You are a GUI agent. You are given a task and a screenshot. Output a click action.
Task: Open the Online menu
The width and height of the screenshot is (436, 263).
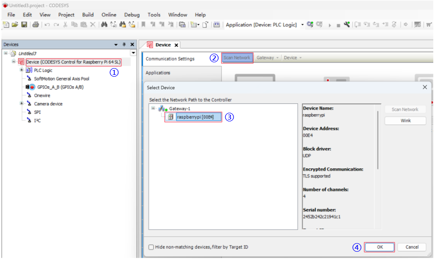click(109, 15)
